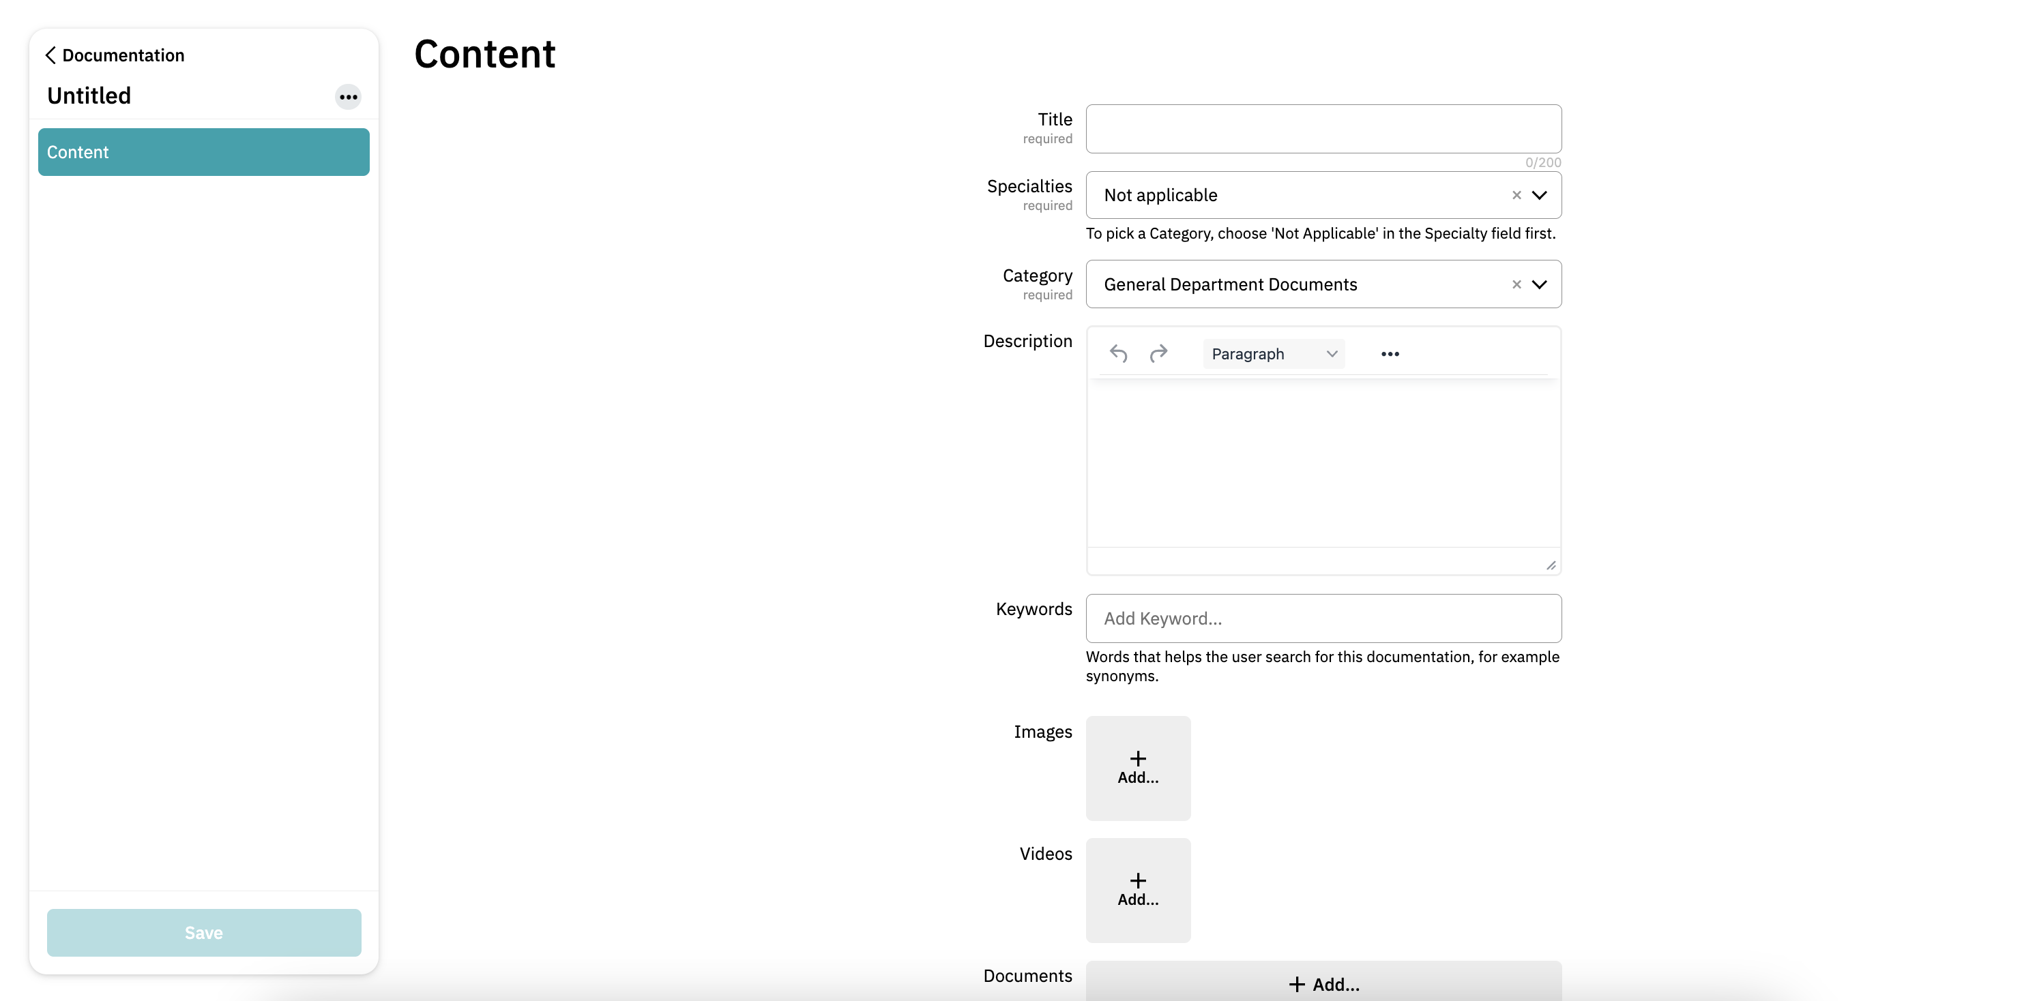Add a new video
This screenshot has width=2037, height=1001.
click(1137, 890)
